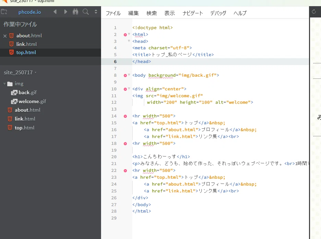
Task: Open back.gif in the file tree
Action: coord(27,92)
